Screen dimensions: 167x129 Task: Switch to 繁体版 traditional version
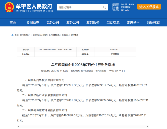[131, 4]
